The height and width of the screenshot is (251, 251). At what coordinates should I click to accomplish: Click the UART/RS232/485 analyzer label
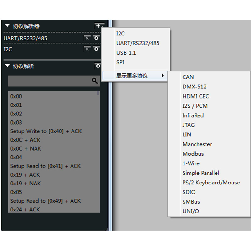[25, 38]
